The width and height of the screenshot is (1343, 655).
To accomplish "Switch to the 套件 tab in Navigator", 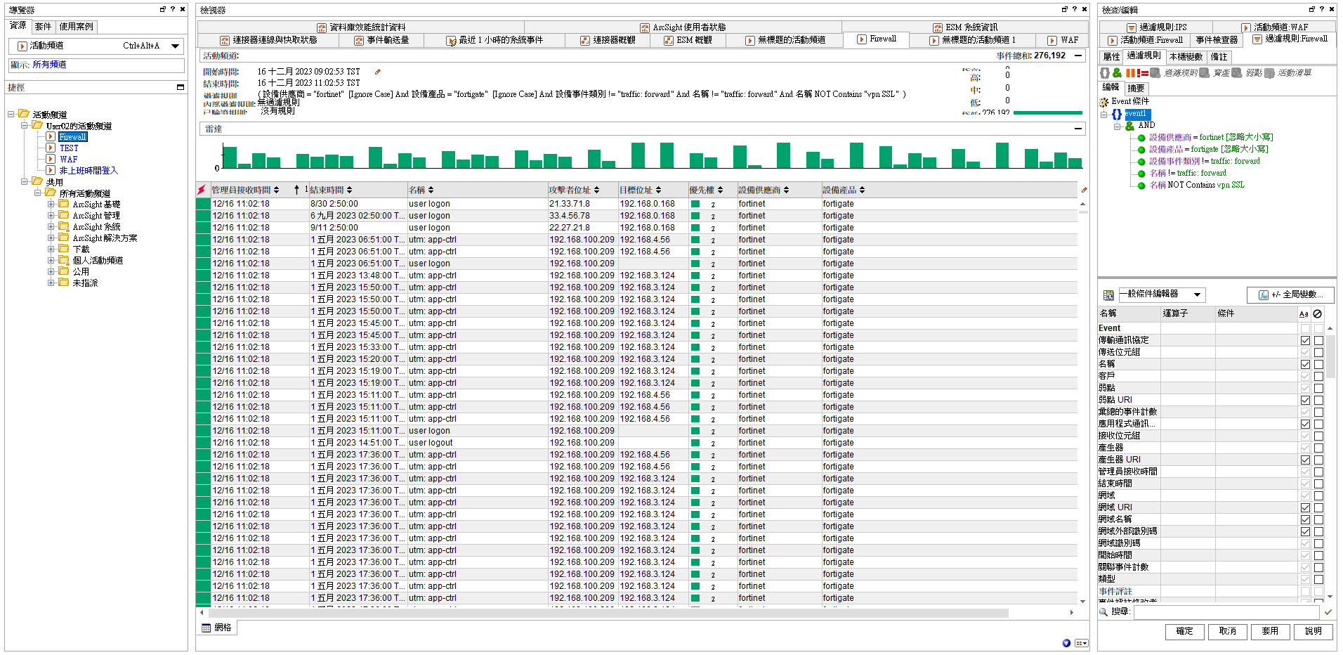I will click(x=43, y=27).
